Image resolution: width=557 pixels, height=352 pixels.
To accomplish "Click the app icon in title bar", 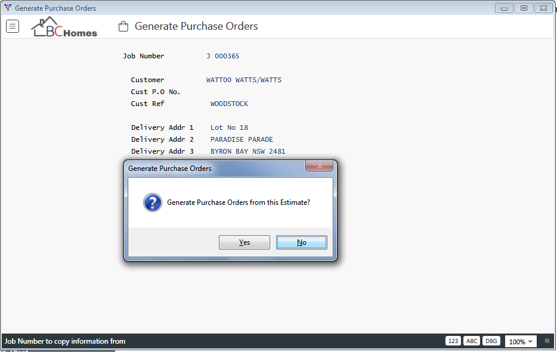I will [x=8, y=8].
